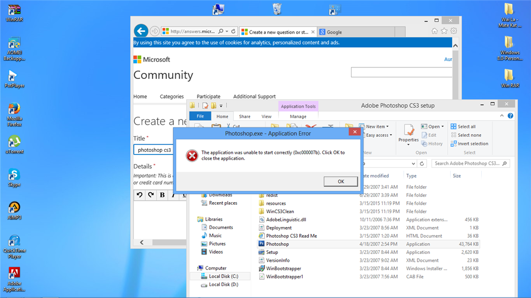This screenshot has height=298, width=531.
Task: Open Internet Explorer settings gear
Action: 454,31
